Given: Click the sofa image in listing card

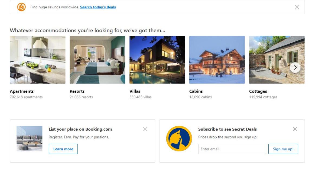Looking at the screenshot, I should 30,138.
